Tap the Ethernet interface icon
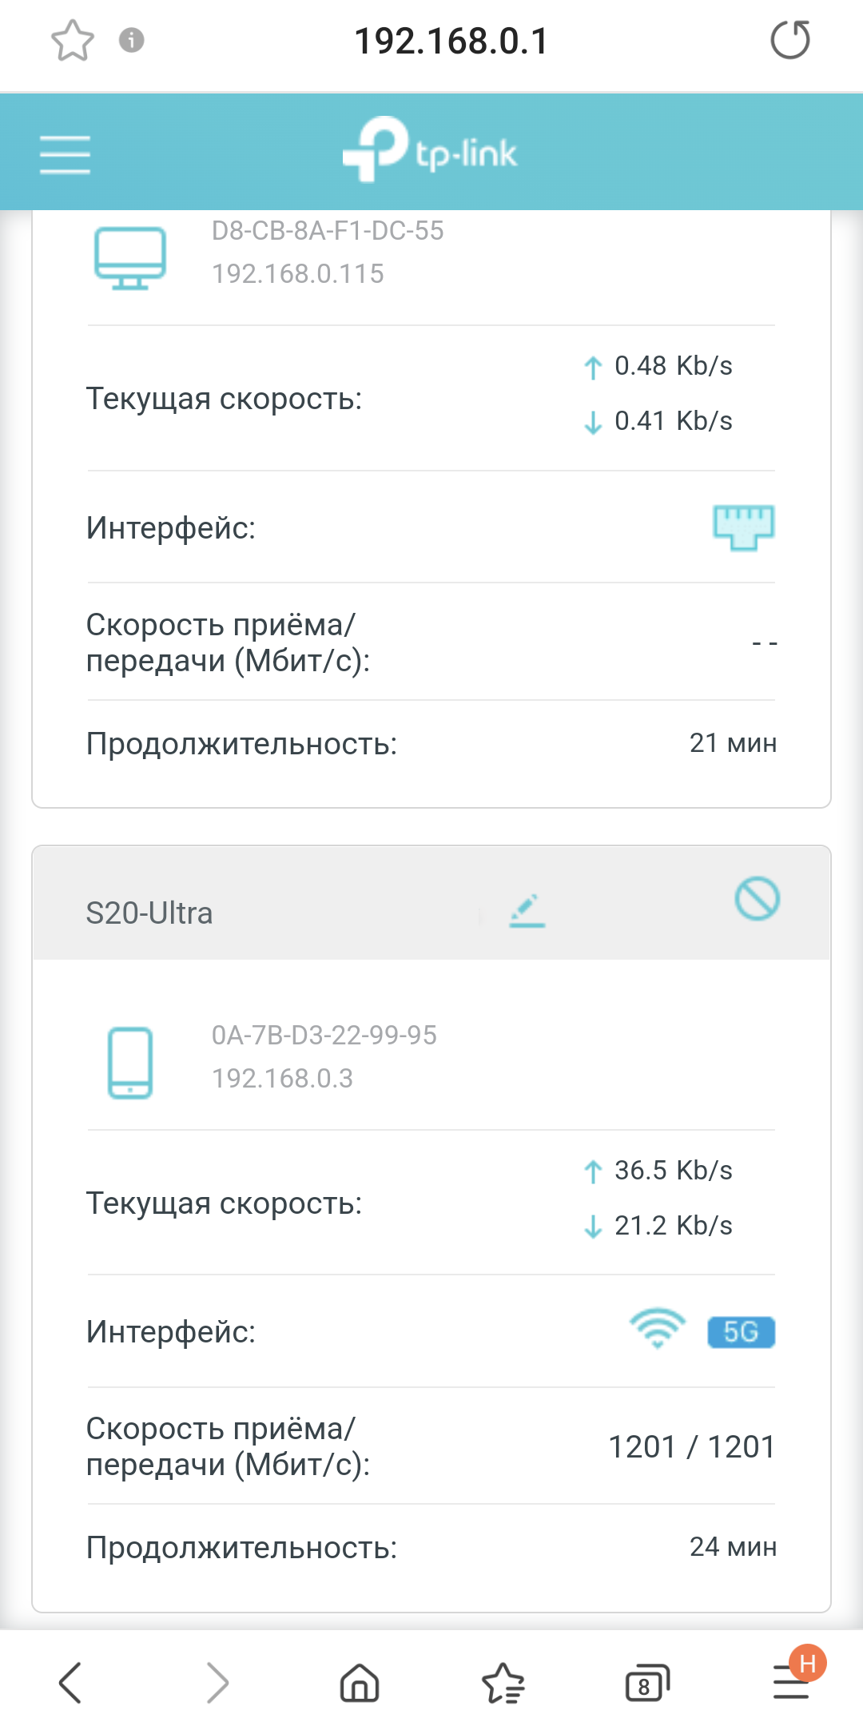 click(x=743, y=527)
